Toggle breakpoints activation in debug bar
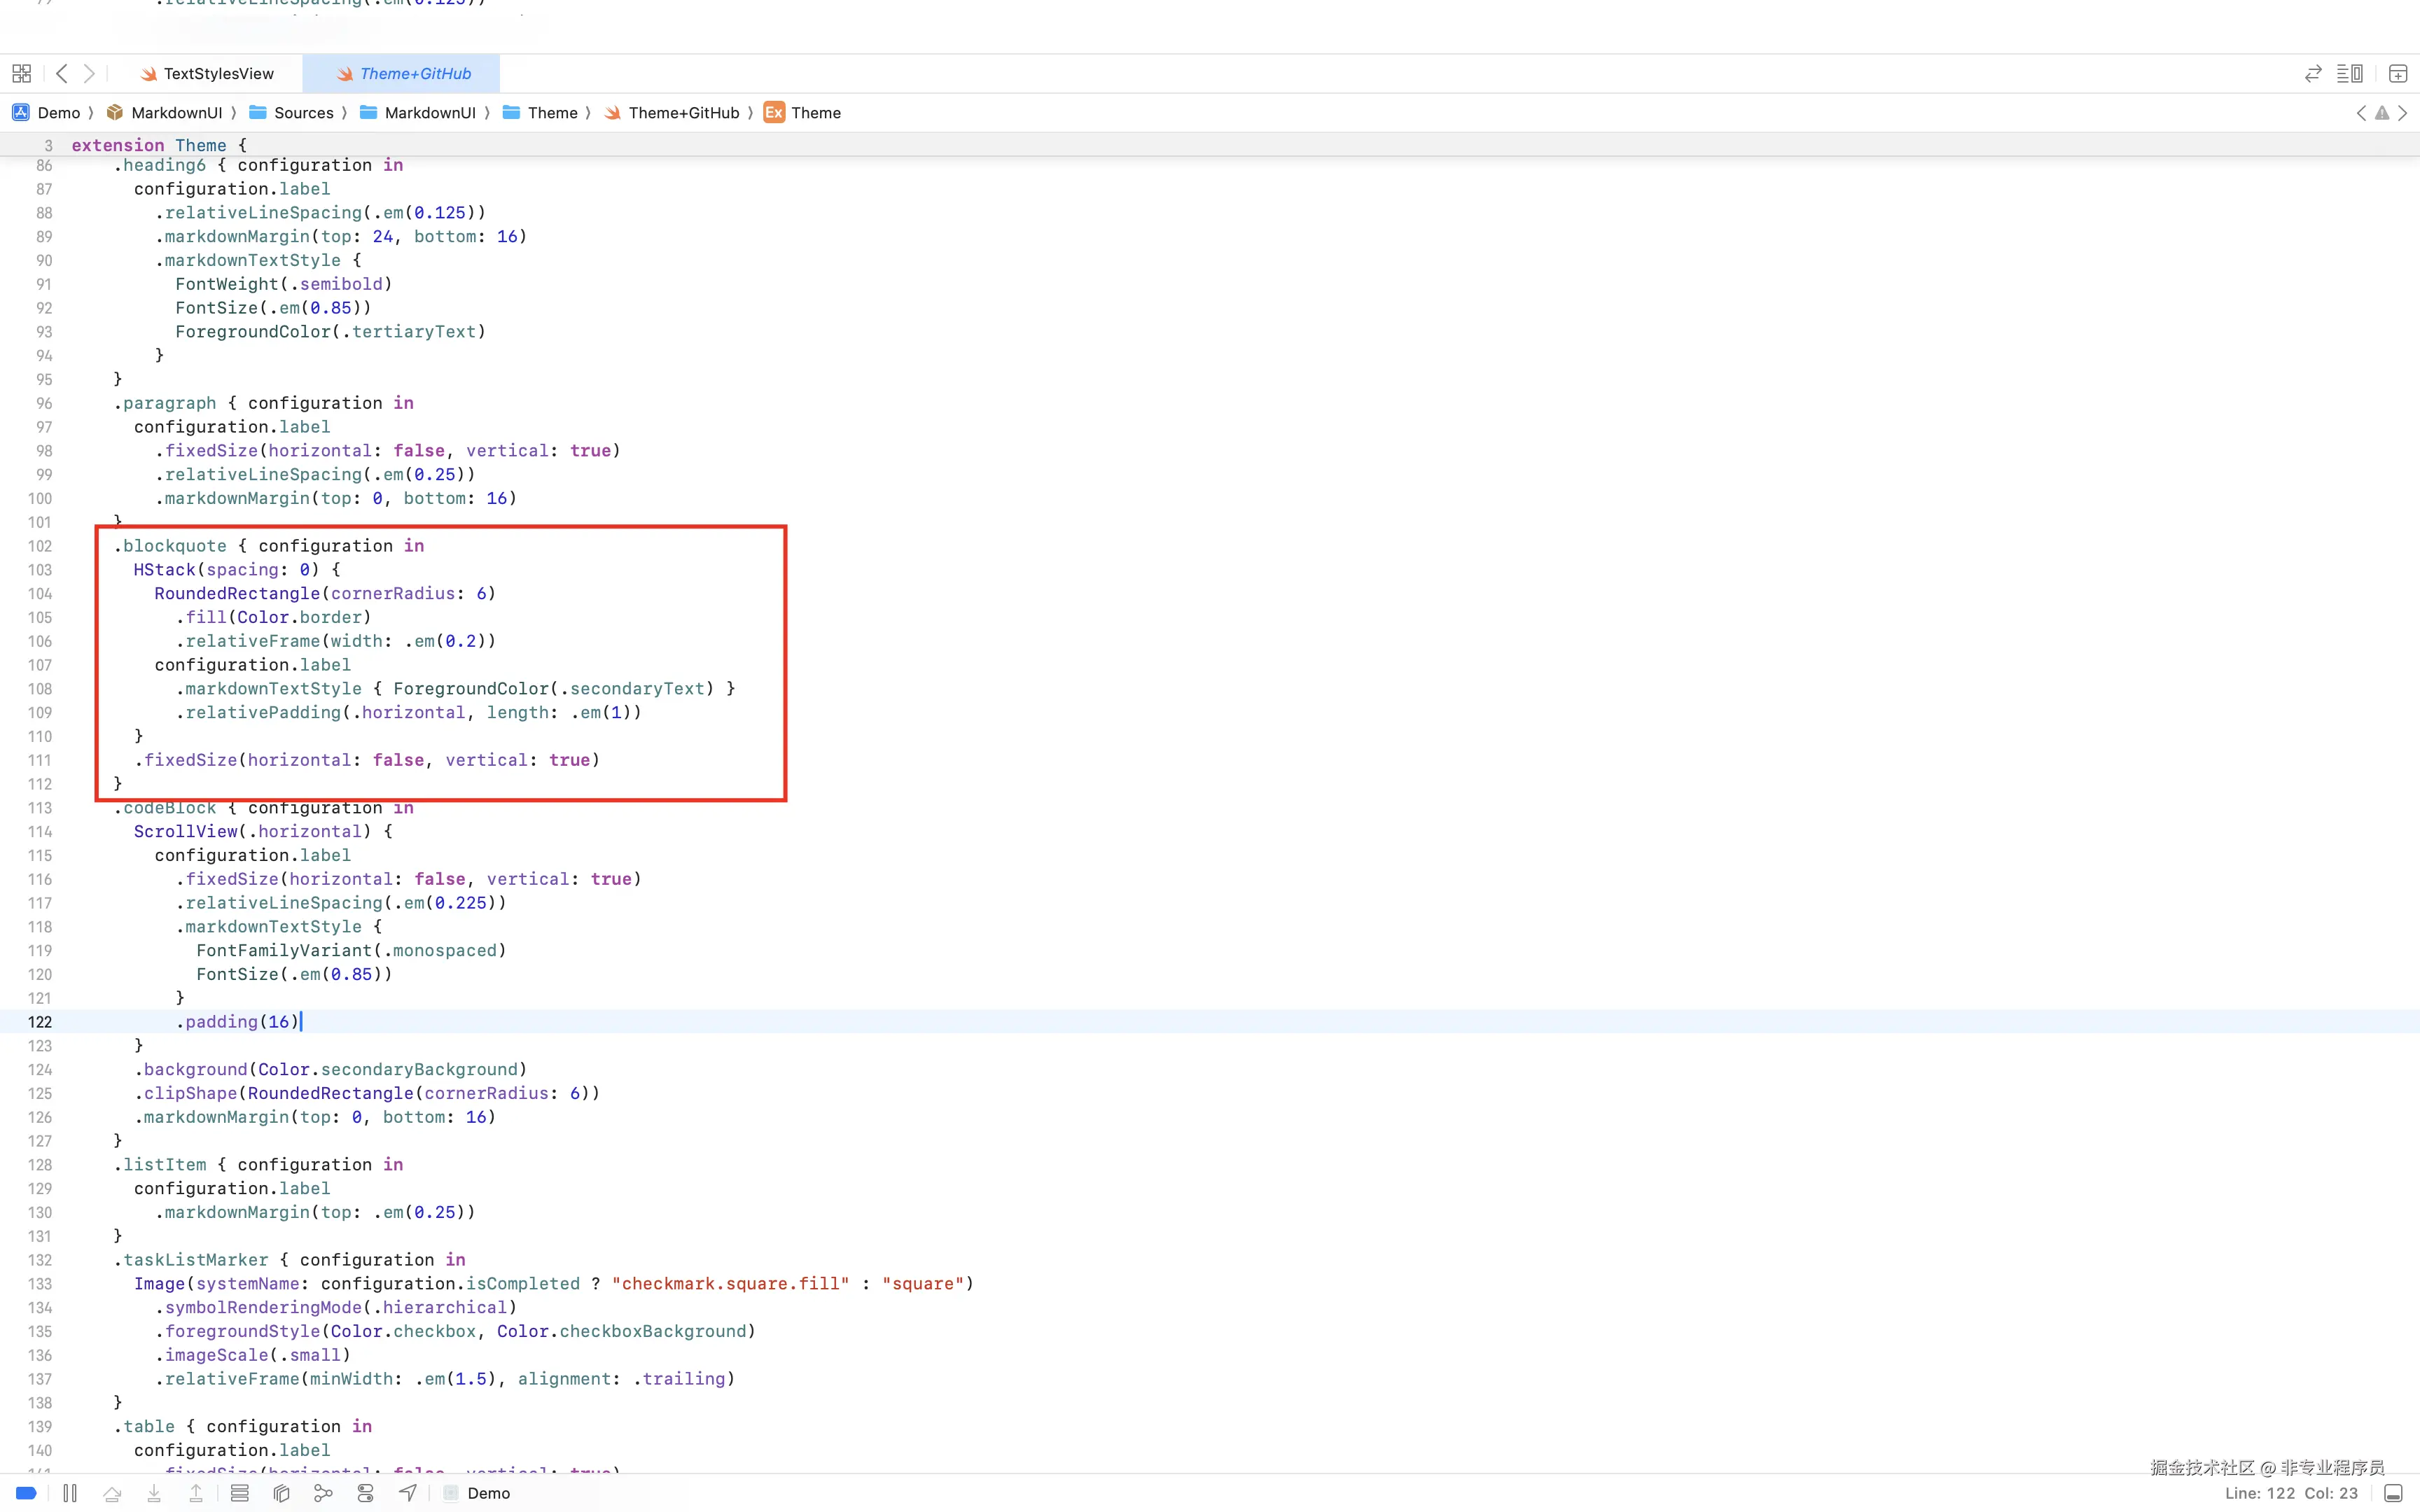This screenshot has width=2420, height=1512. 27,1493
